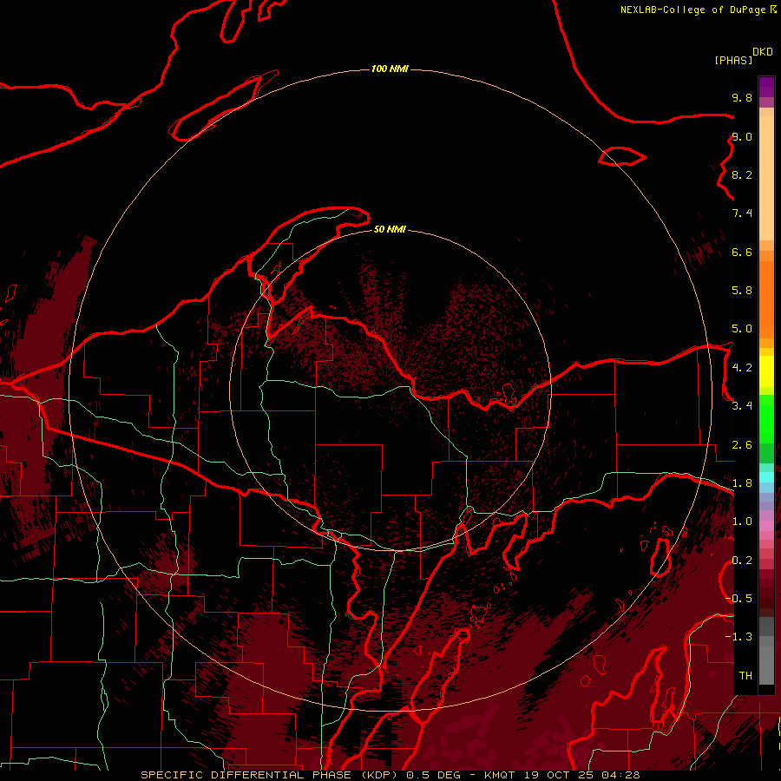Image resolution: width=781 pixels, height=781 pixels.
Task: Click the 8.2 value on color scale
Action: [742, 174]
